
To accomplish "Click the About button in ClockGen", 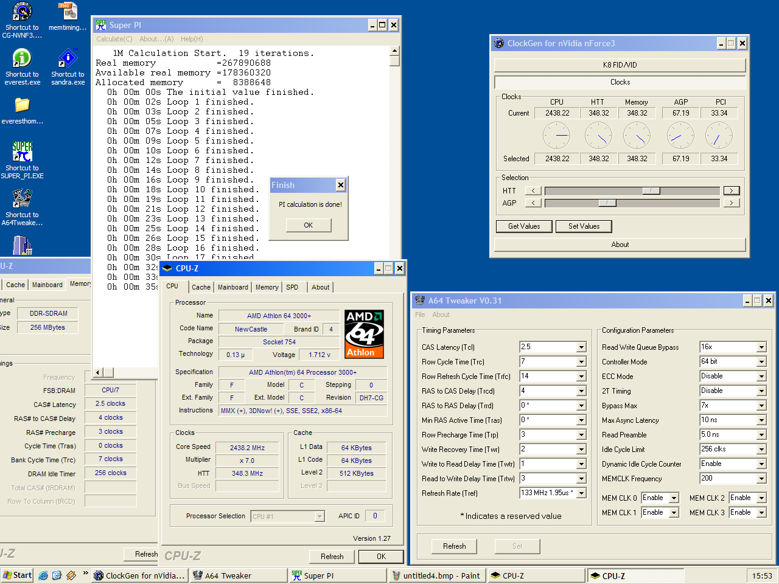I will pos(620,245).
